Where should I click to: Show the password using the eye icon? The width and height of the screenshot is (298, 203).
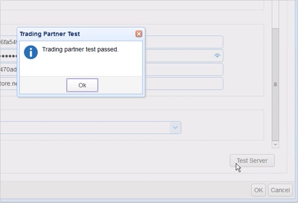217,56
